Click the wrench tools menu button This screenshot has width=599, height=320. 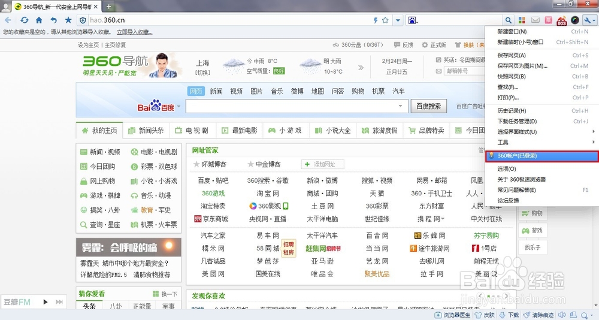tap(589, 20)
